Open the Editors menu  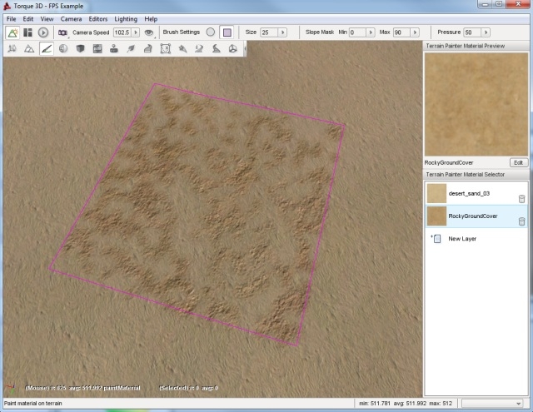click(97, 18)
